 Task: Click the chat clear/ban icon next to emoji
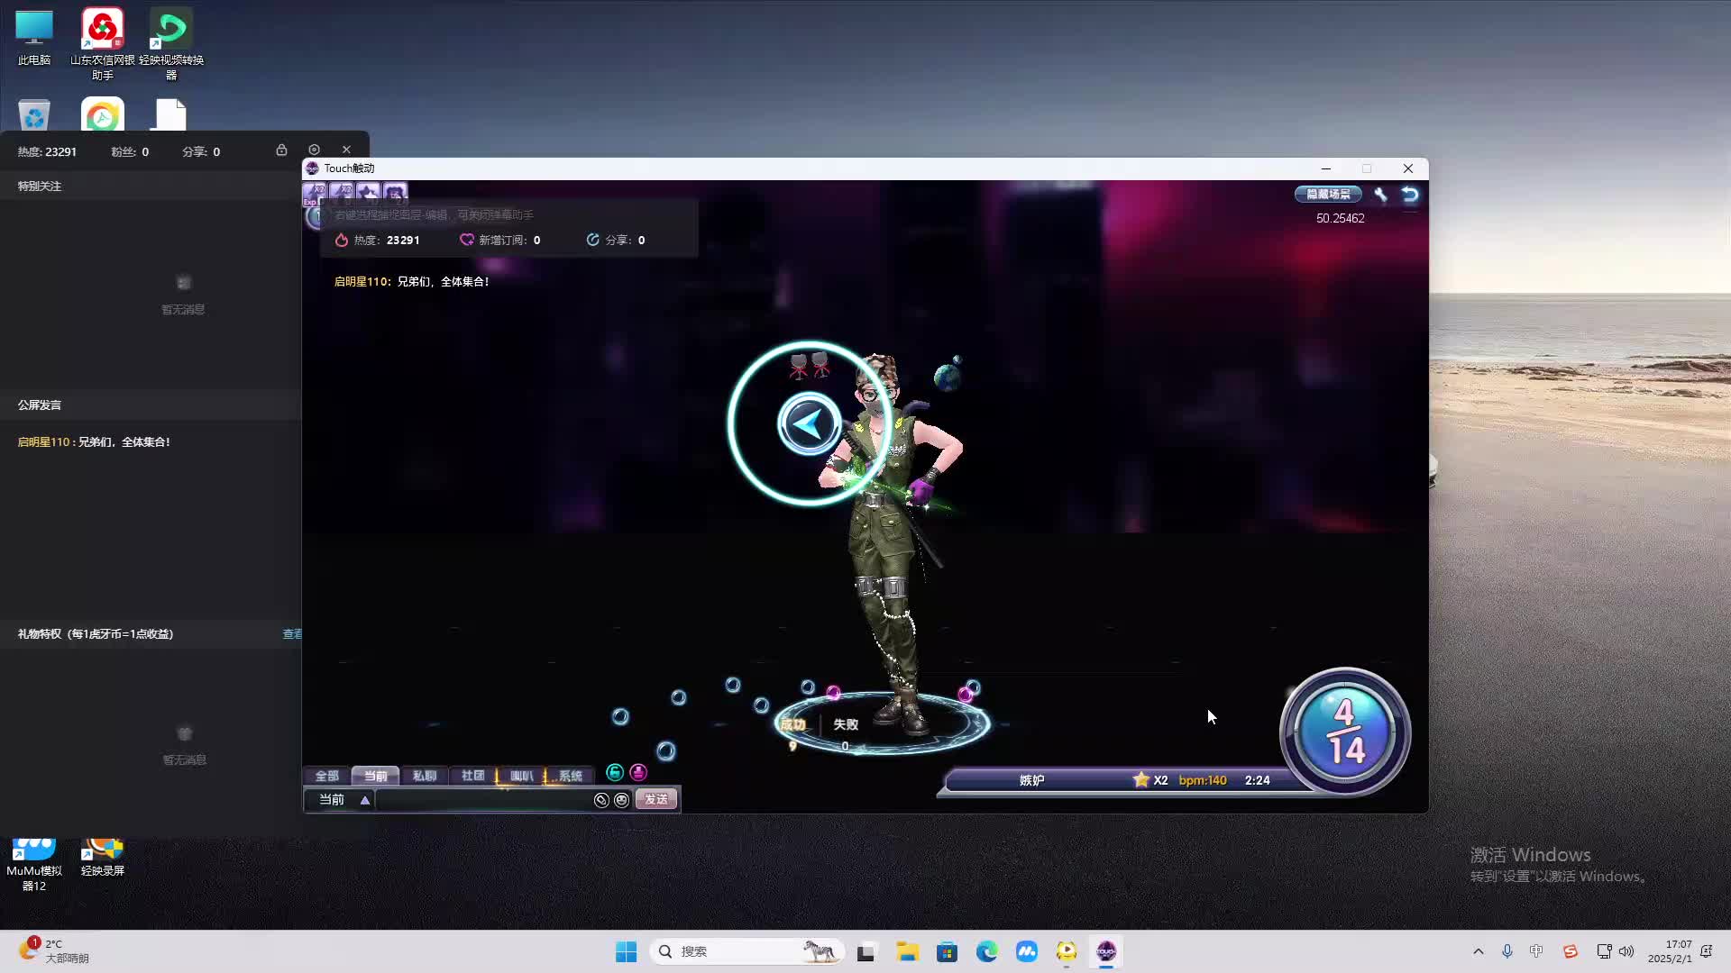coord(601,800)
